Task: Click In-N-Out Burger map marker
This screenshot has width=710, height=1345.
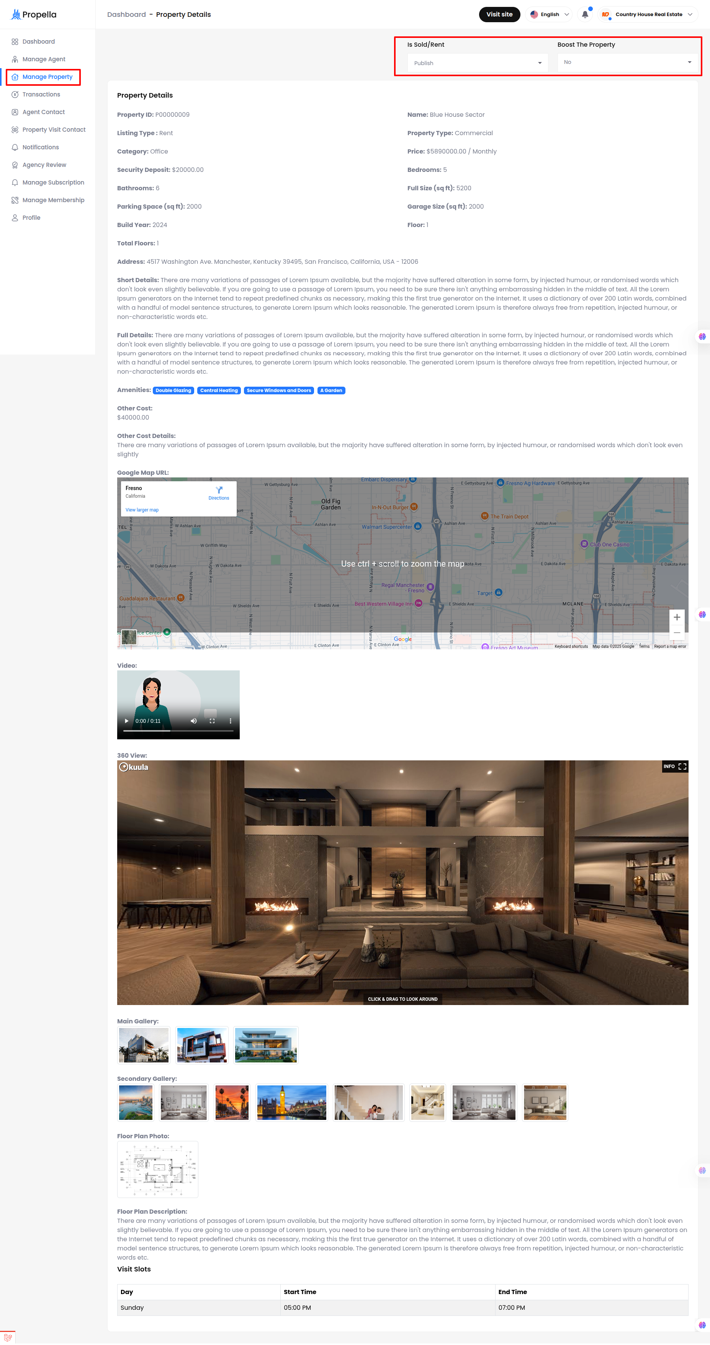Action: pyautogui.click(x=414, y=507)
